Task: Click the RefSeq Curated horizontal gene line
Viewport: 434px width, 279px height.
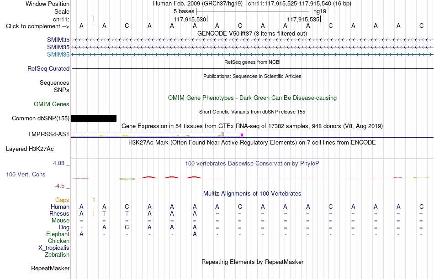Action: point(252,68)
